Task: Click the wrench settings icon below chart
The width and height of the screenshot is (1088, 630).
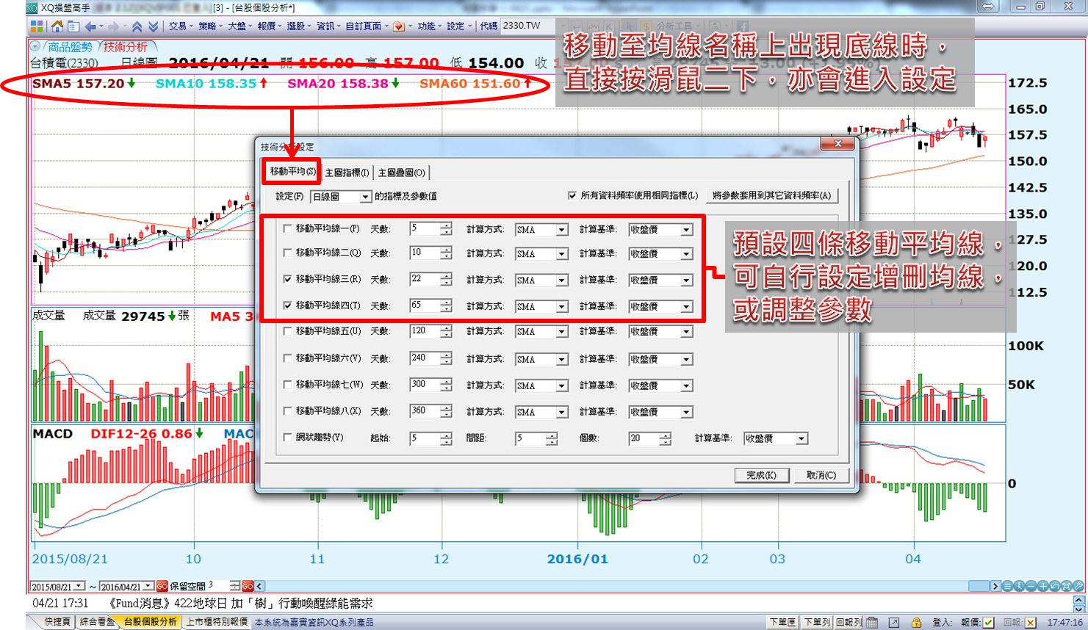Action: [1078, 586]
